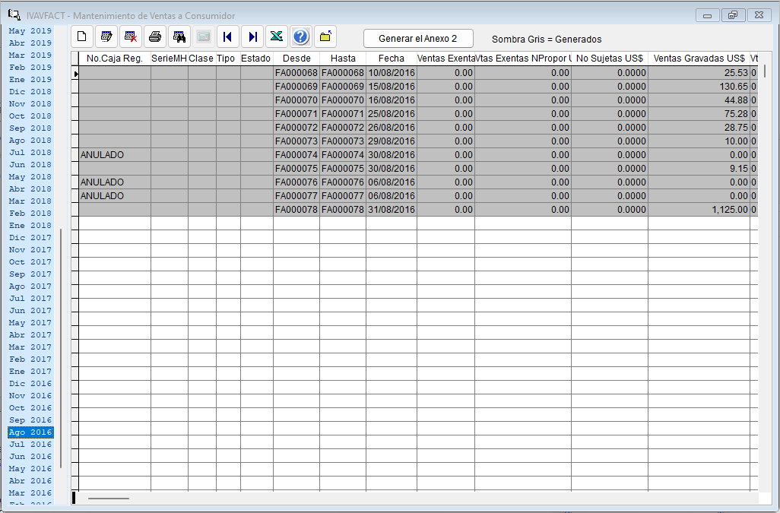Click the date cell 10/08/2016

pyautogui.click(x=392, y=73)
